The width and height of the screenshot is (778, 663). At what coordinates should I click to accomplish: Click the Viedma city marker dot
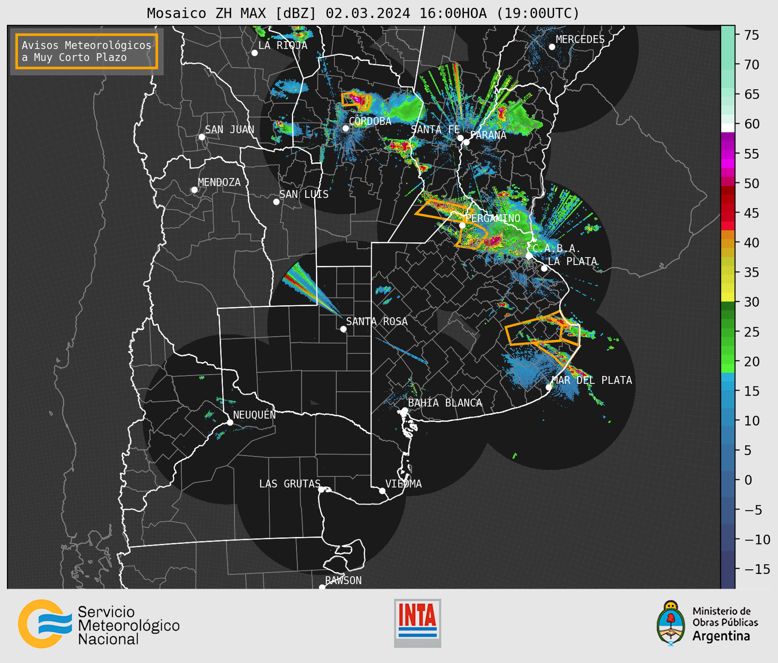pyautogui.click(x=382, y=491)
